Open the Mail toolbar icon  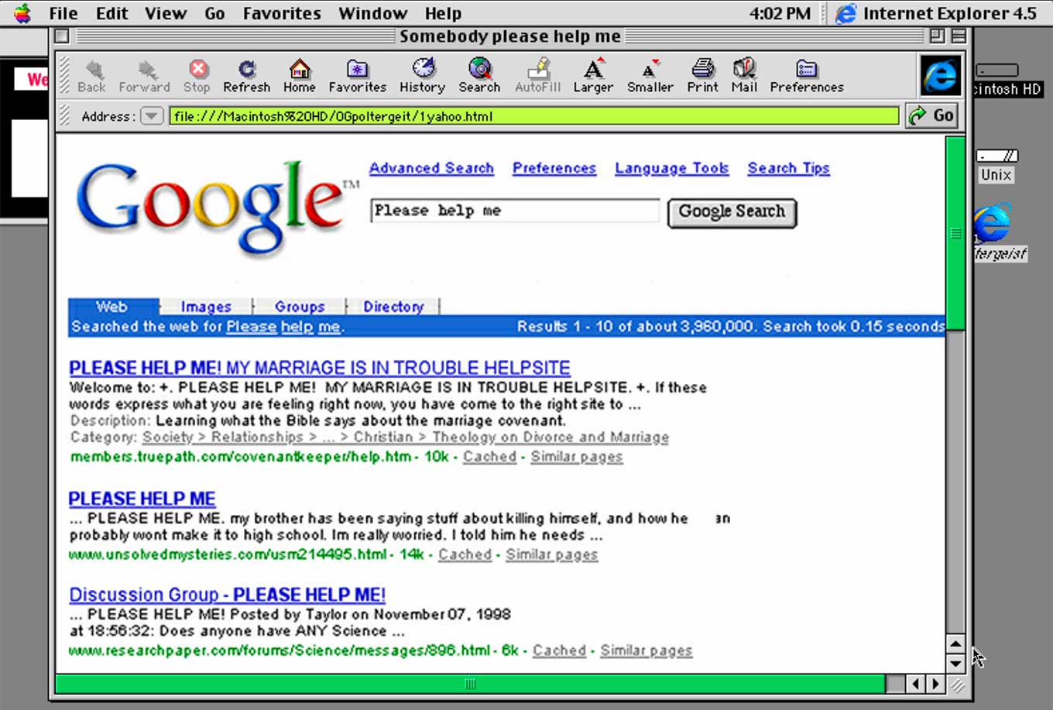744,70
